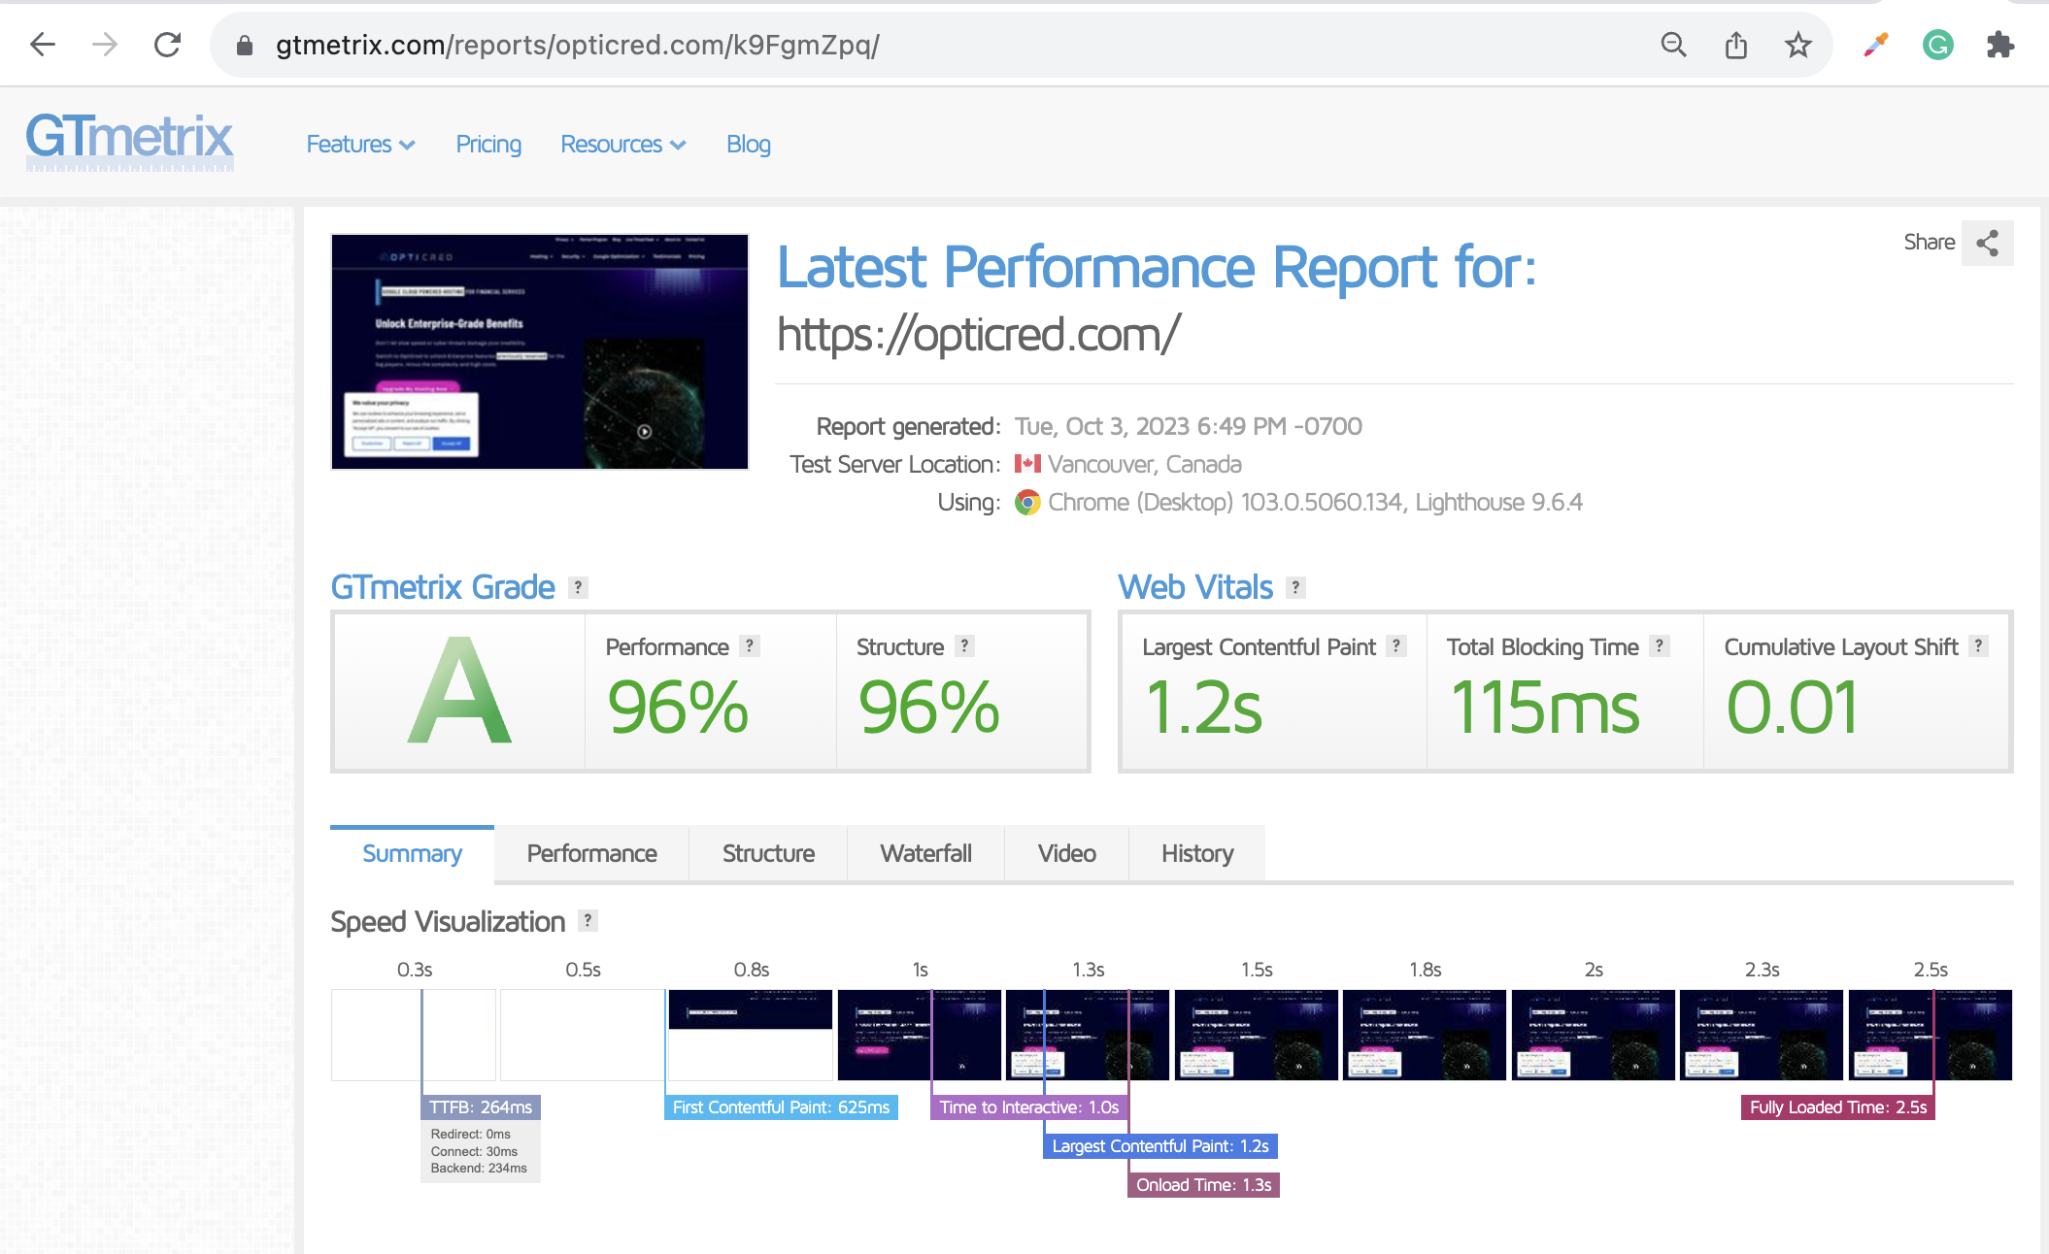Bookmark the page with the star icon
This screenshot has height=1254, width=2049.
click(x=1798, y=45)
